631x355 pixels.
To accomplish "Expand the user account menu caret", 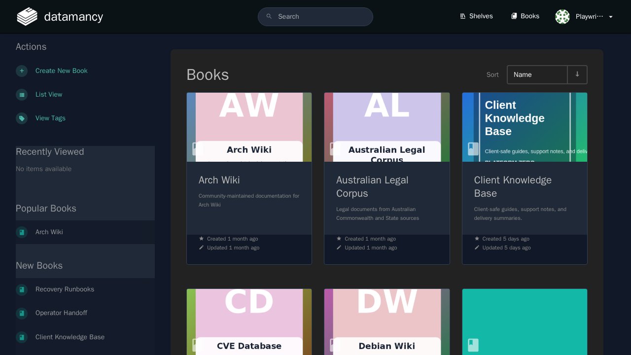I will 611,17.
